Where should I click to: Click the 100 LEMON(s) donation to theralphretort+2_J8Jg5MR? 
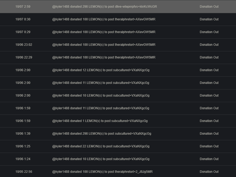[102, 172]
